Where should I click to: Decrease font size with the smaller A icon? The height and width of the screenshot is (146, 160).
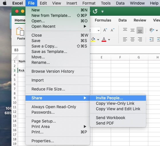112,30
